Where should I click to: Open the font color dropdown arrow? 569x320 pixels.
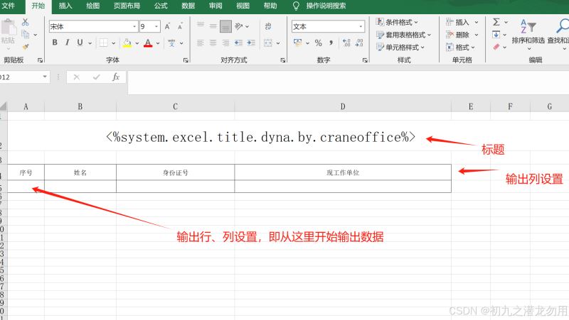(x=158, y=43)
